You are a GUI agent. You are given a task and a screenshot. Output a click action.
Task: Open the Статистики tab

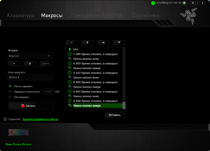pyautogui.click(x=146, y=15)
